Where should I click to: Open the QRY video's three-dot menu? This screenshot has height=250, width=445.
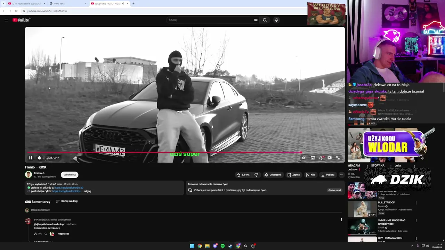[x=416, y=239]
